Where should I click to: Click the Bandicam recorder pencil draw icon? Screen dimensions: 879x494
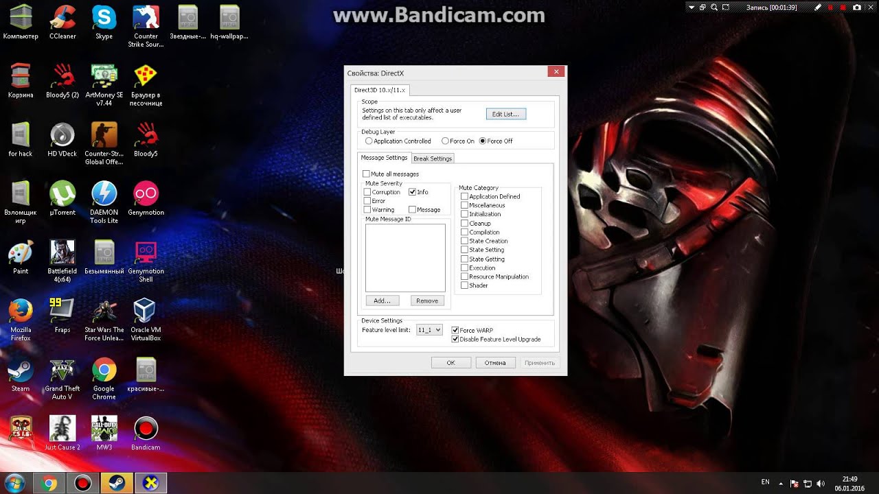pyautogui.click(x=817, y=8)
